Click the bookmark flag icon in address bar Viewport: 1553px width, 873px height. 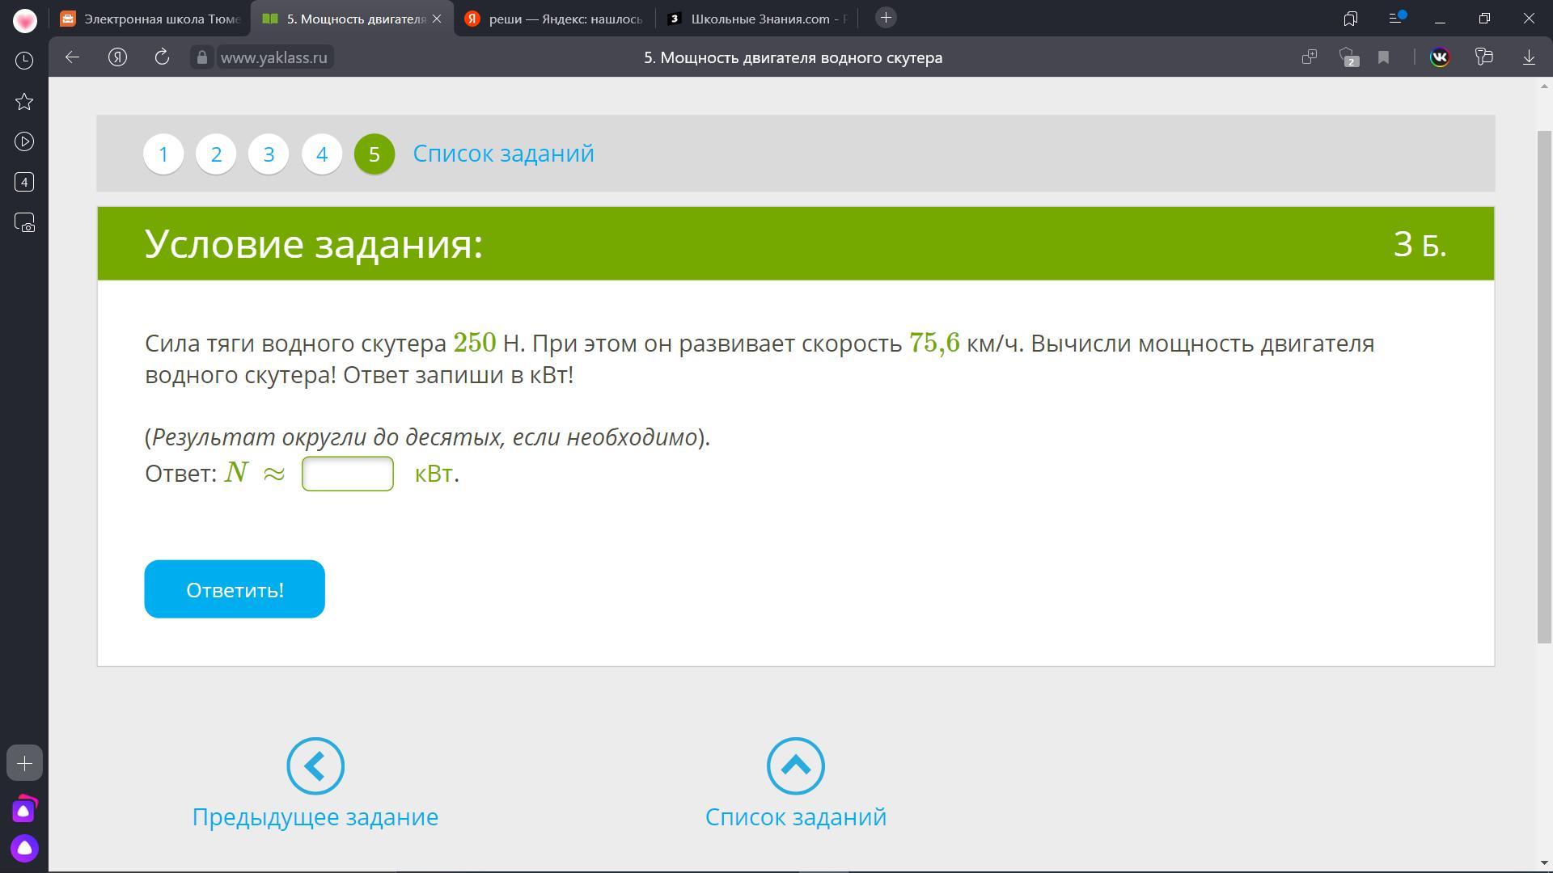click(1384, 57)
